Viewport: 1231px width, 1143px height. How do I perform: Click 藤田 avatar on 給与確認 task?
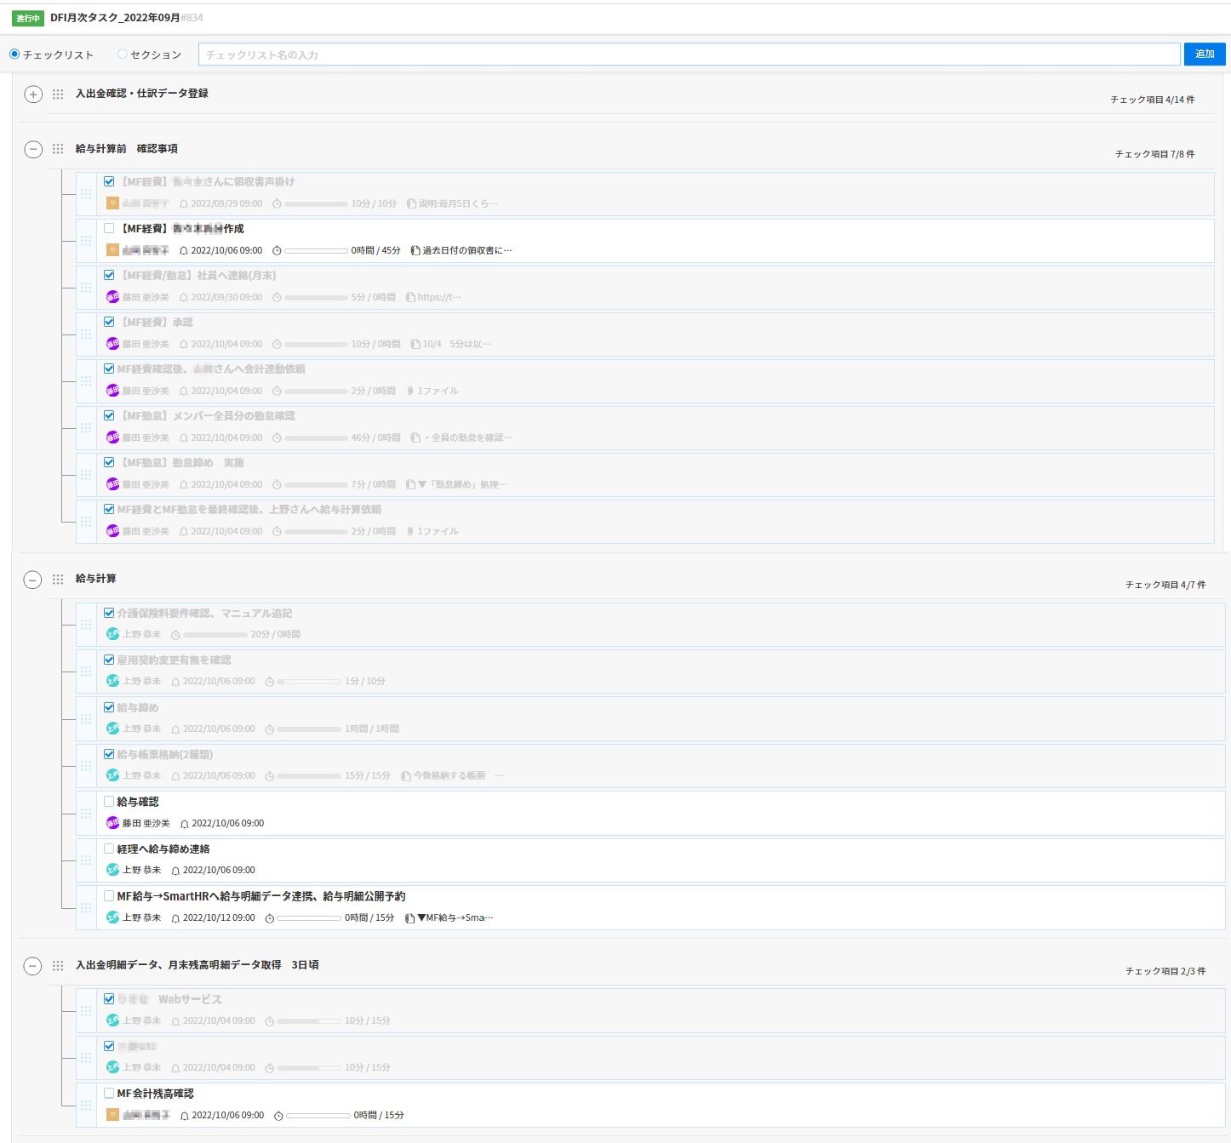(112, 823)
